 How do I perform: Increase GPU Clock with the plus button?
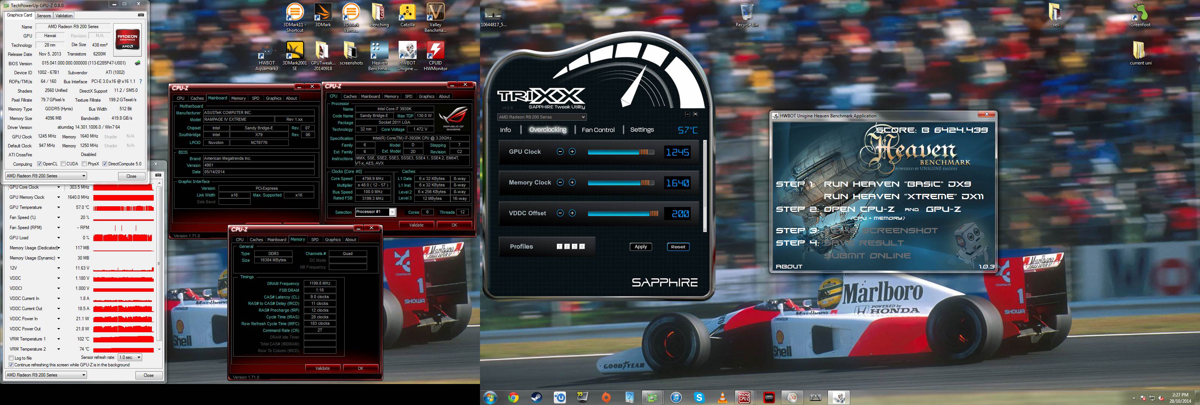tap(572, 151)
